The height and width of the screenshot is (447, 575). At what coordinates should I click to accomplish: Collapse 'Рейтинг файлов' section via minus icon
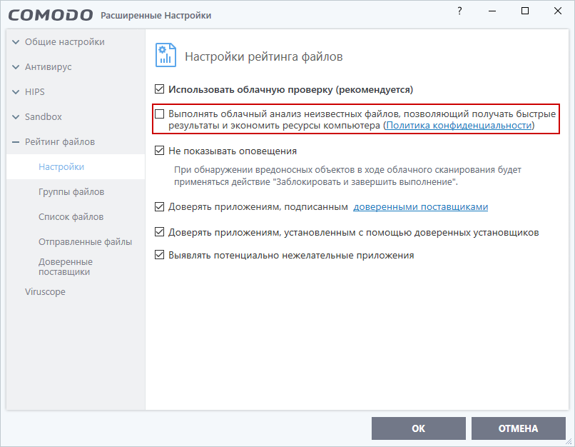pos(16,142)
